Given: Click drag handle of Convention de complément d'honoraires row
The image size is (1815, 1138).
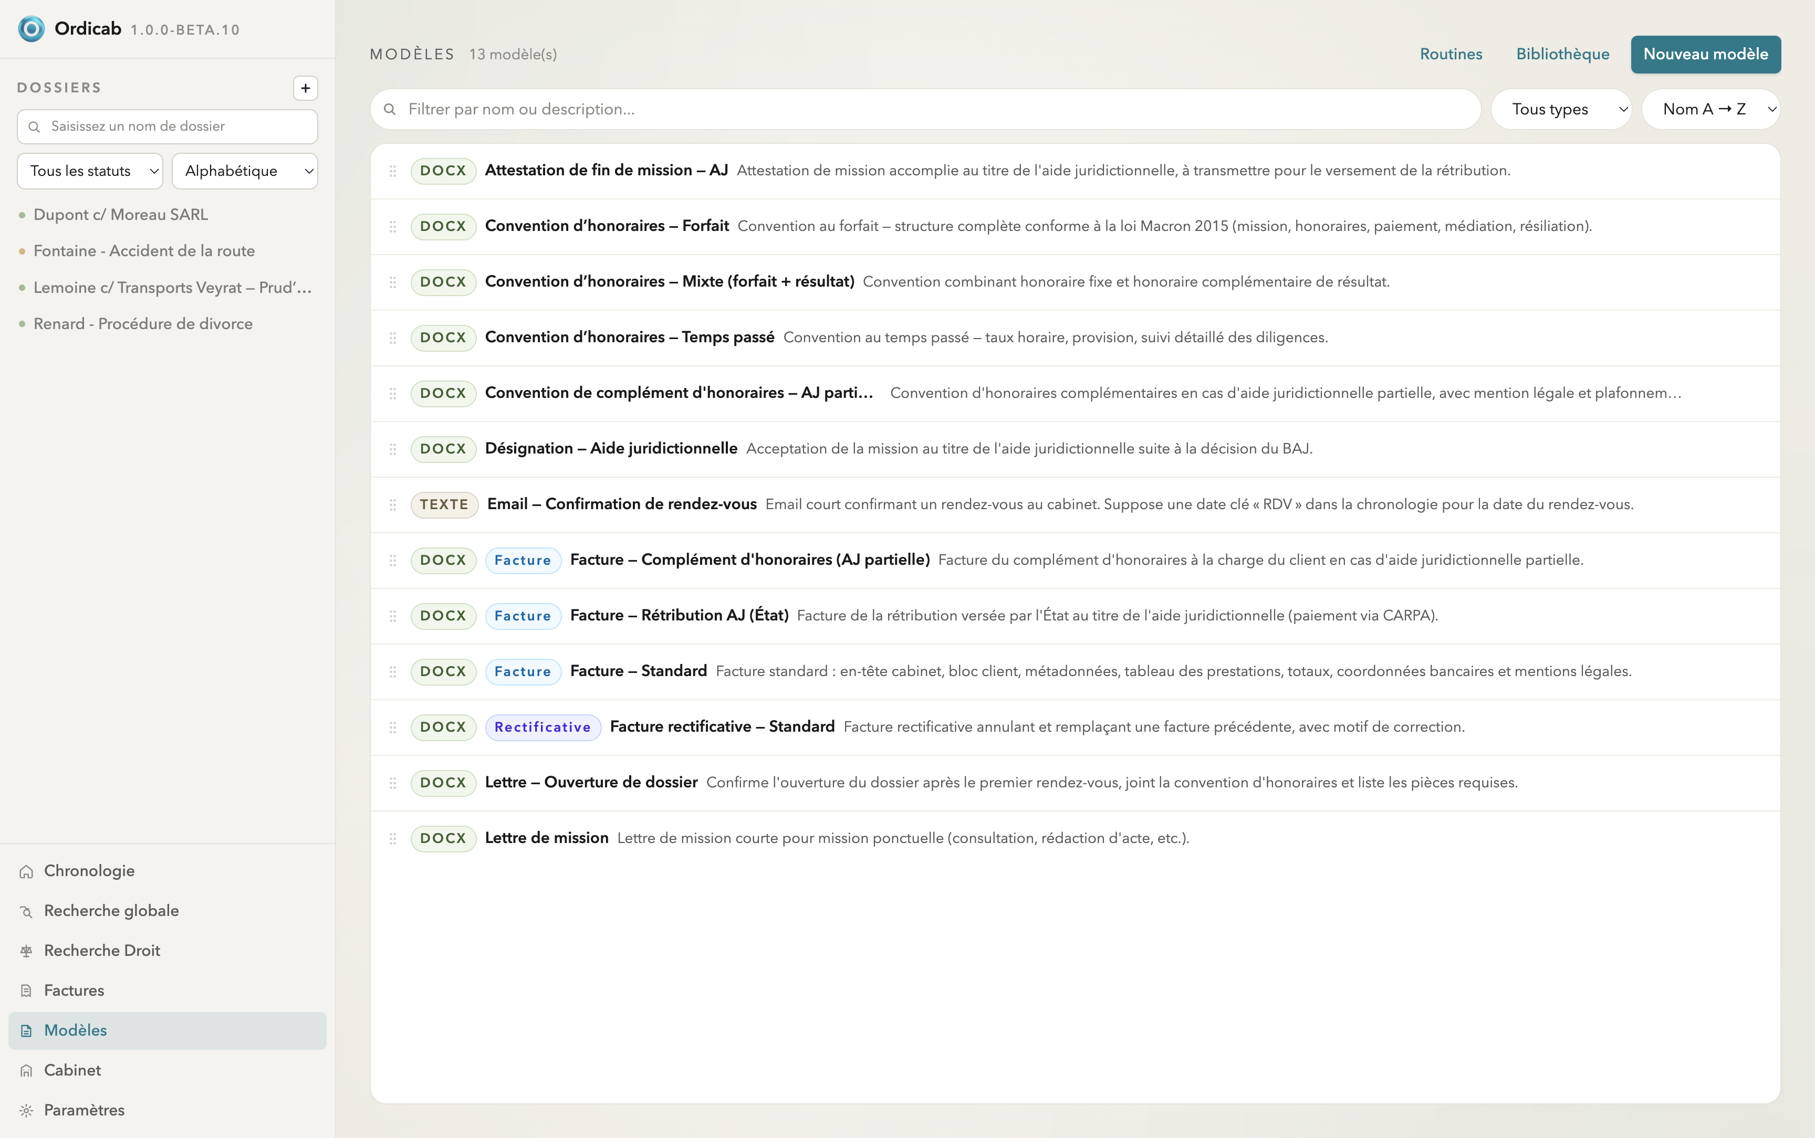Looking at the screenshot, I should [x=392, y=394].
